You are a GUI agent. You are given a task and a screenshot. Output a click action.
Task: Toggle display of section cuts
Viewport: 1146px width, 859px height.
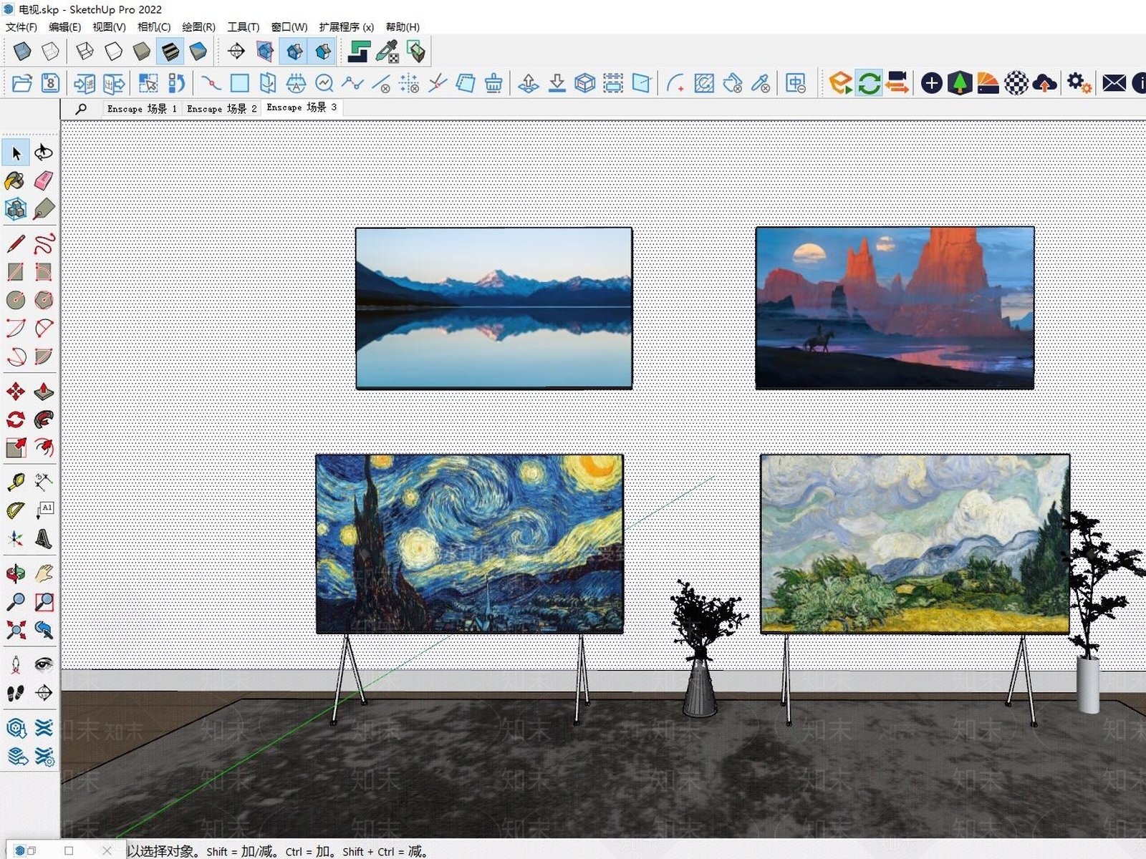click(294, 52)
